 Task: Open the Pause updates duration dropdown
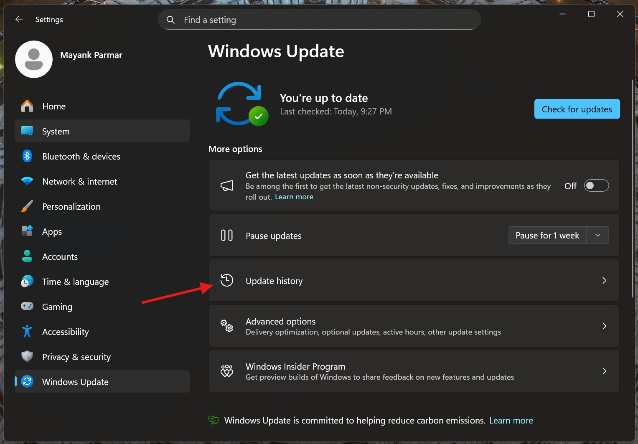pyautogui.click(x=597, y=235)
